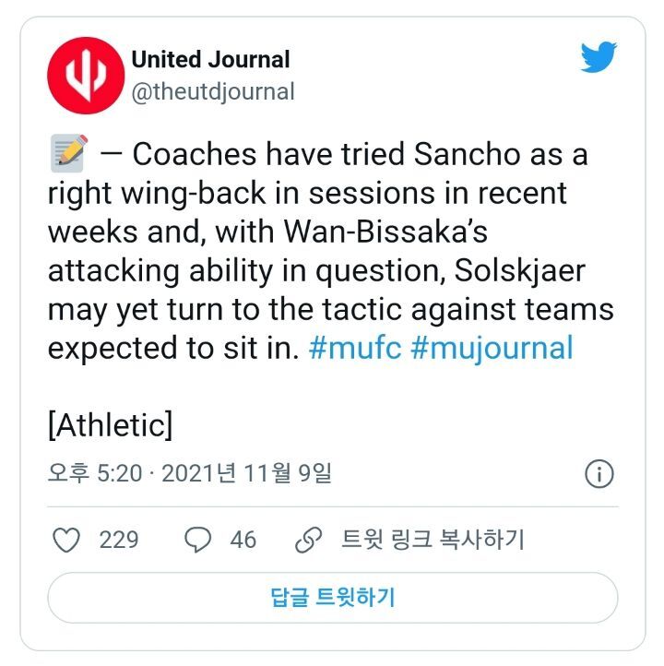Click the 2021년 11월 9일 date
The width and height of the screenshot is (664, 666).
click(246, 474)
